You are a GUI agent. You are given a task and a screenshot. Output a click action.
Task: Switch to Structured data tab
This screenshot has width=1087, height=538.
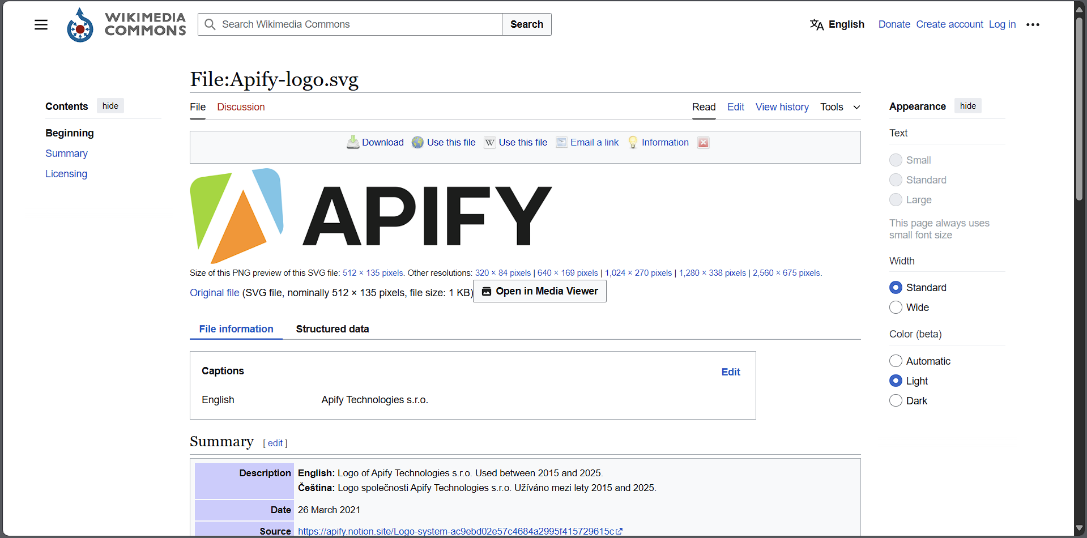333,329
